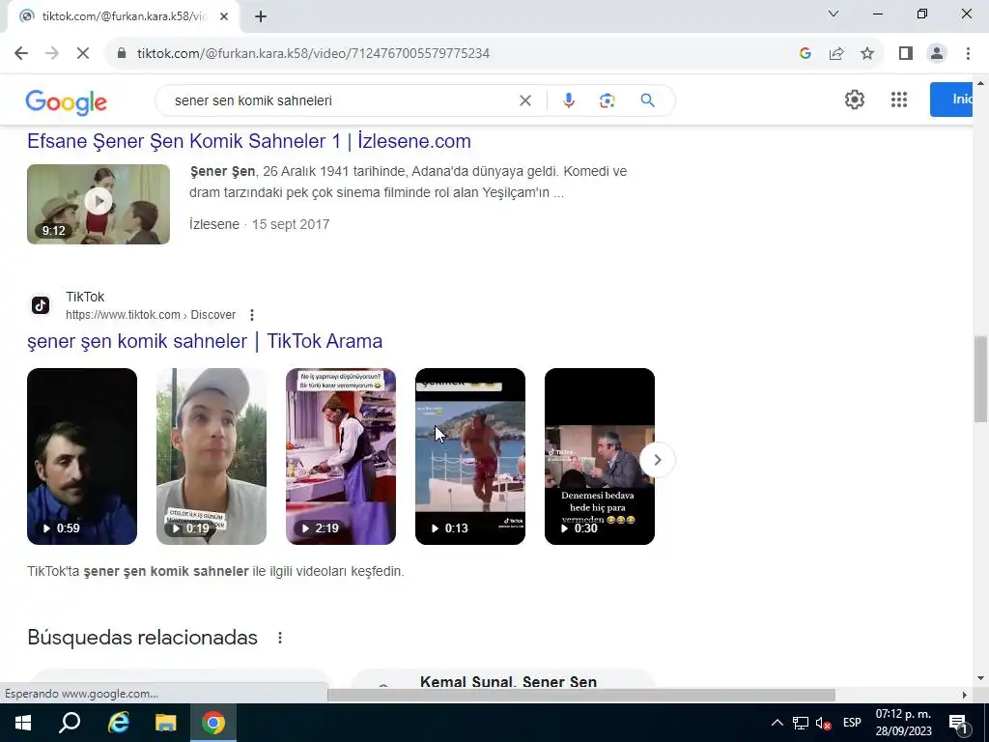The width and height of the screenshot is (989, 742).
Task: View site information via the lock icon
Action: (122, 54)
